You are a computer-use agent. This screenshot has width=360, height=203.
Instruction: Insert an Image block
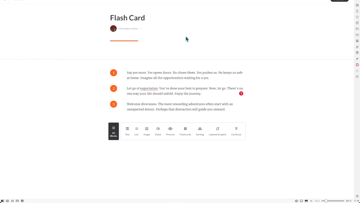click(x=147, y=131)
